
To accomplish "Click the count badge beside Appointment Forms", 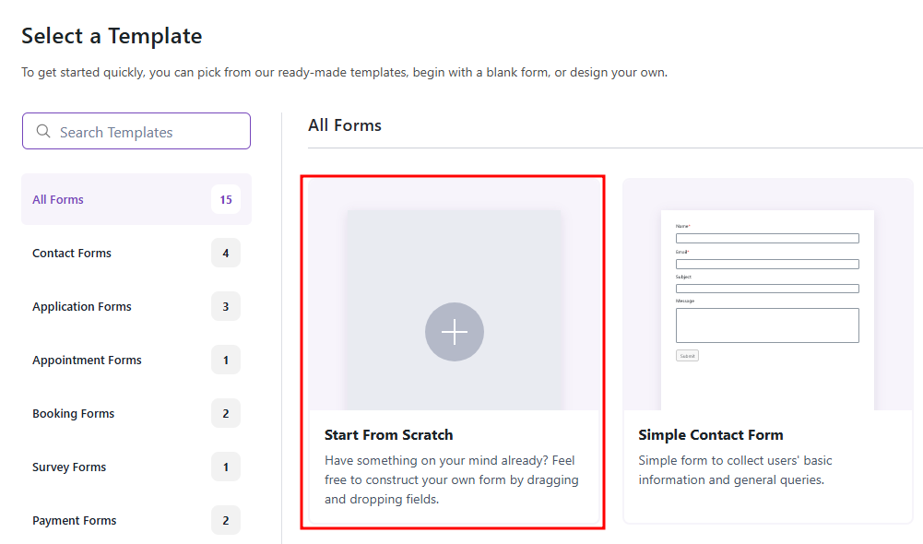I will click(225, 360).
